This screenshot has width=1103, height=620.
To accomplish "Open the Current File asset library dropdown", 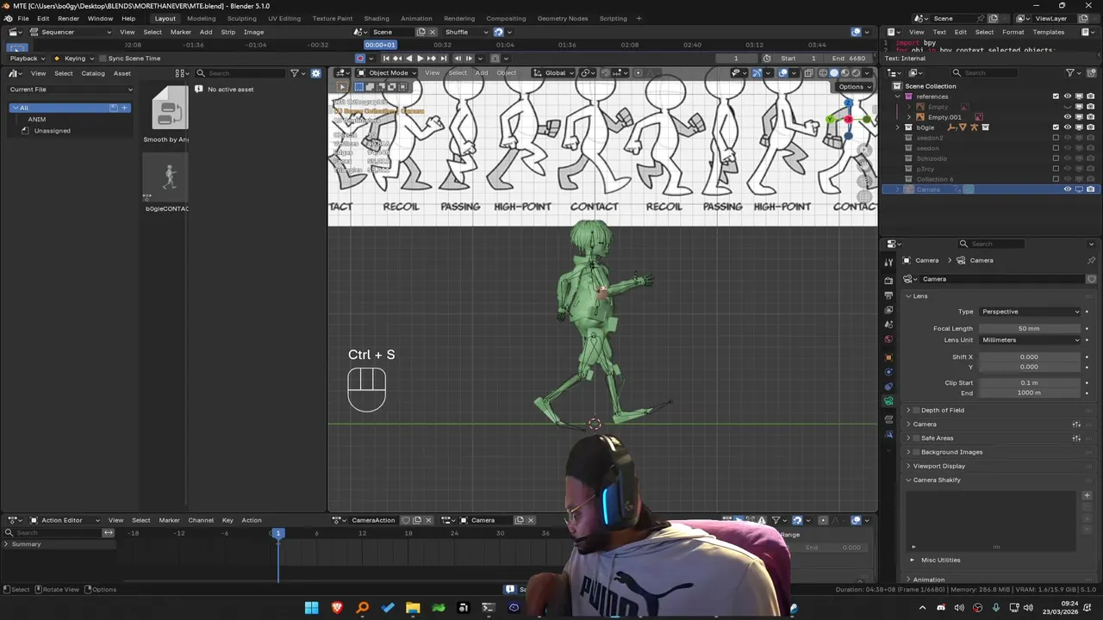I will [x=71, y=90].
